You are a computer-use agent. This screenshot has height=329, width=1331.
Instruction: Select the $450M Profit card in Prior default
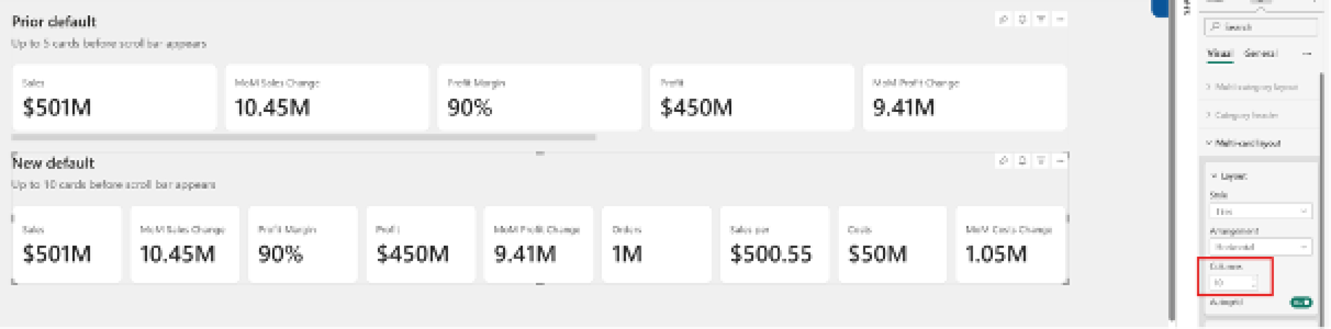tap(752, 98)
